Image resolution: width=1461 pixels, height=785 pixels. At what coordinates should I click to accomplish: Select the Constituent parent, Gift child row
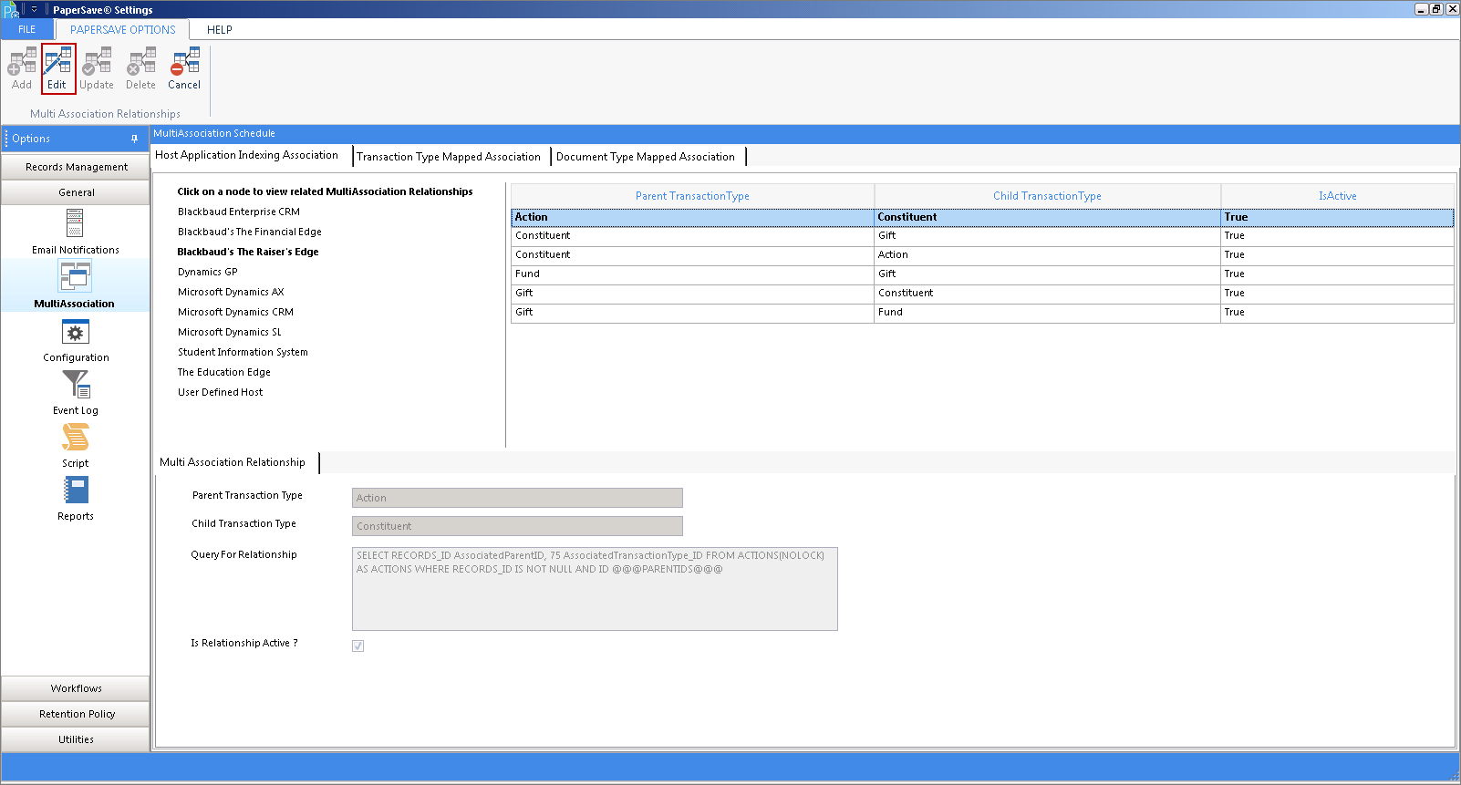coord(982,236)
